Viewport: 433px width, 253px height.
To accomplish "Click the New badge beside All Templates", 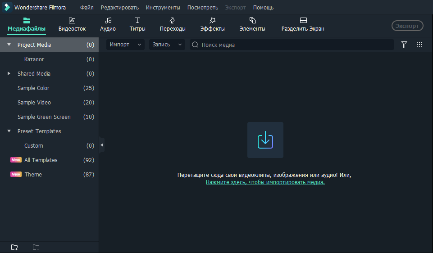I will coord(16,160).
